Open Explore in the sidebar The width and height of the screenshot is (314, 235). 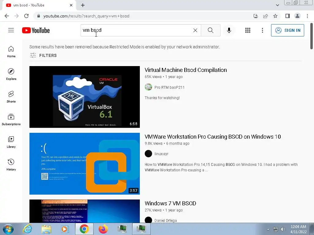tap(11, 74)
